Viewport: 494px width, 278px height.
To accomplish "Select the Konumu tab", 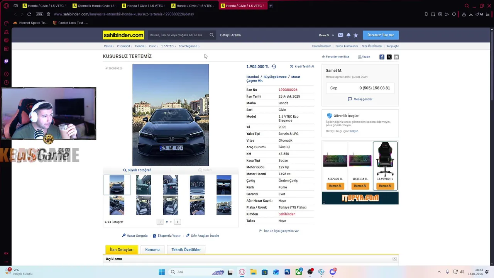I will pos(152,249).
